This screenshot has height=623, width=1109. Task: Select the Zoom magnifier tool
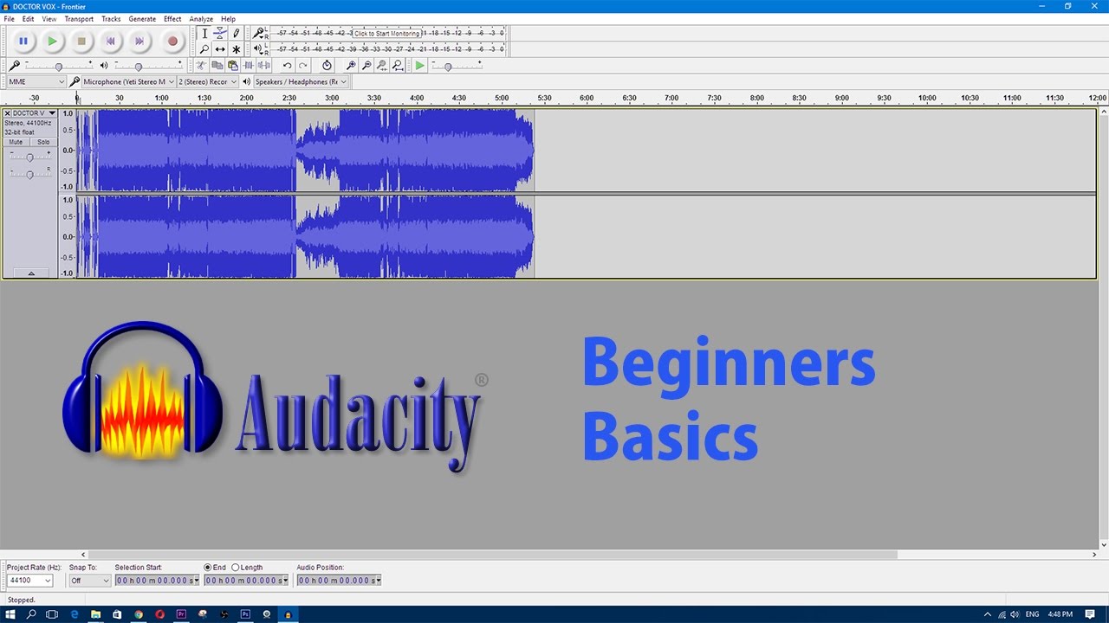tap(204, 49)
